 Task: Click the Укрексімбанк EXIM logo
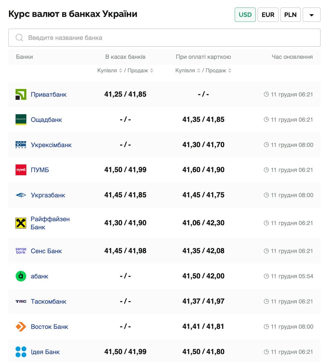click(x=21, y=145)
